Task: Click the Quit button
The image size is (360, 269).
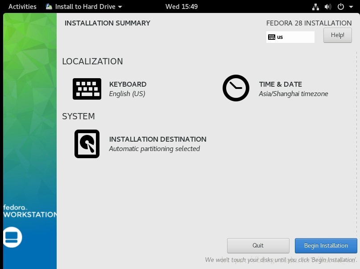Action: 258,246
